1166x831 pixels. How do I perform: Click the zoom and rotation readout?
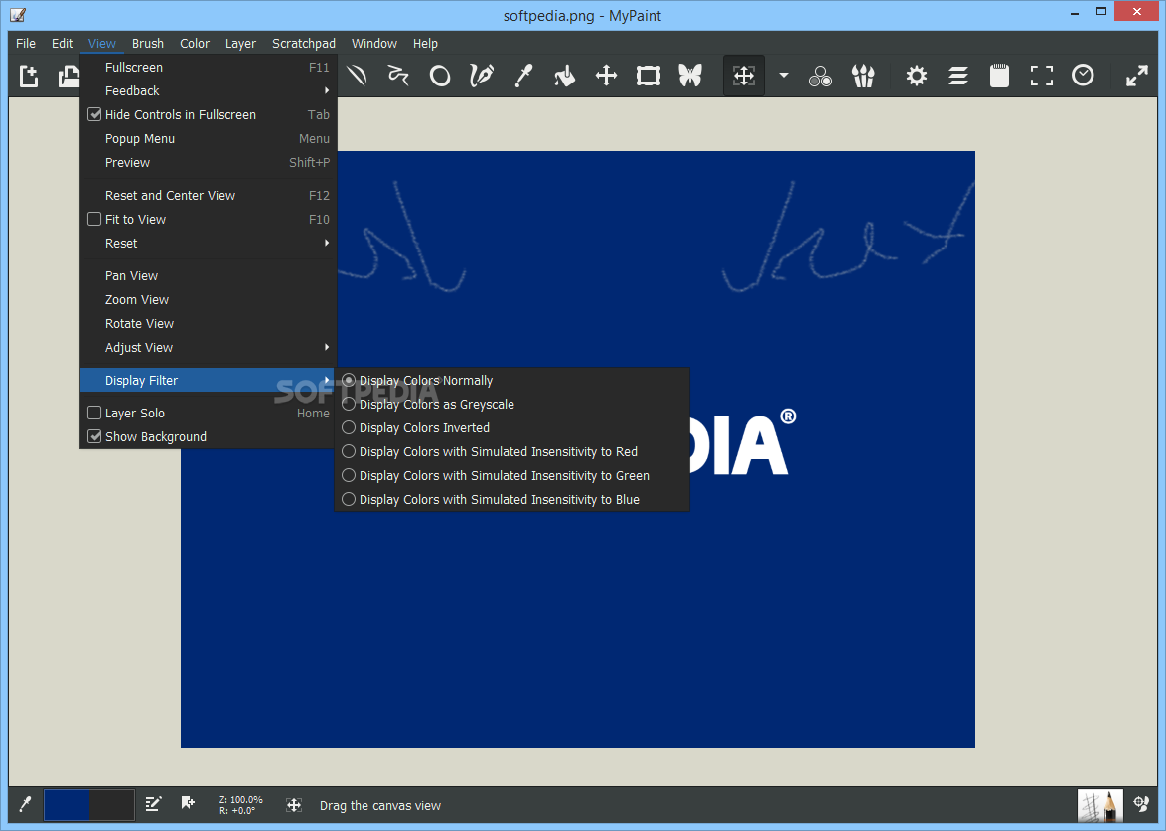tap(241, 805)
